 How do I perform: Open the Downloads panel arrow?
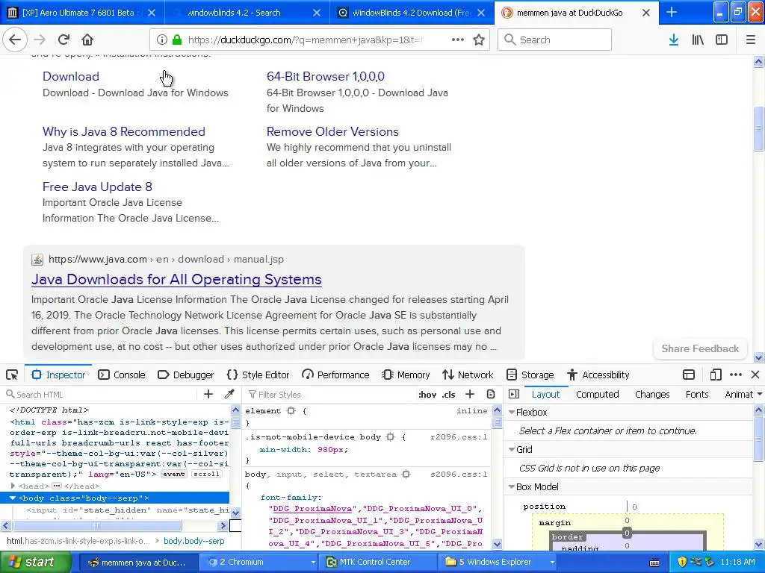(674, 40)
